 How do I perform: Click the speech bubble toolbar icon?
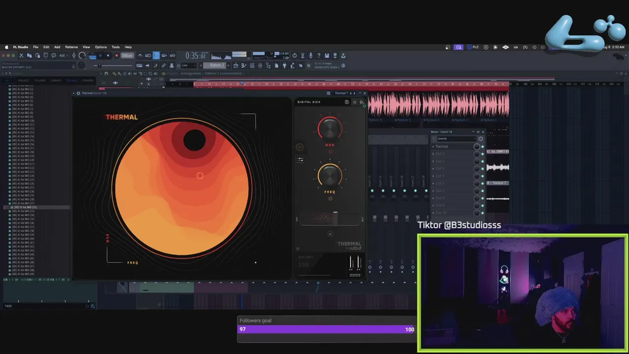[x=54, y=56]
